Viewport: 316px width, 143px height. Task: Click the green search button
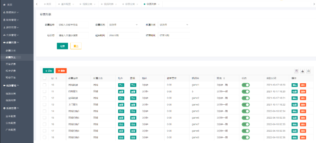[62, 46]
